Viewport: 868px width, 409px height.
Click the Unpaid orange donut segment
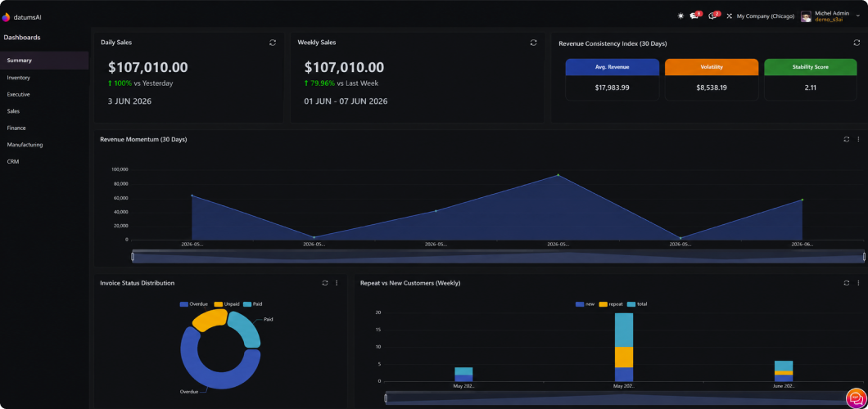pos(211,320)
